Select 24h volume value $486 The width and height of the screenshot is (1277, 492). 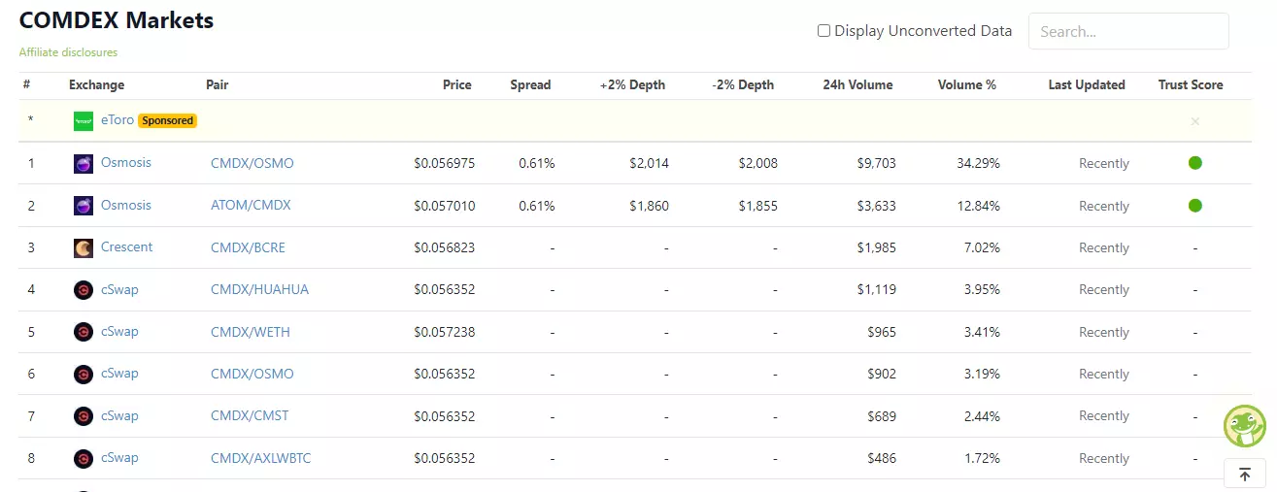tap(882, 458)
